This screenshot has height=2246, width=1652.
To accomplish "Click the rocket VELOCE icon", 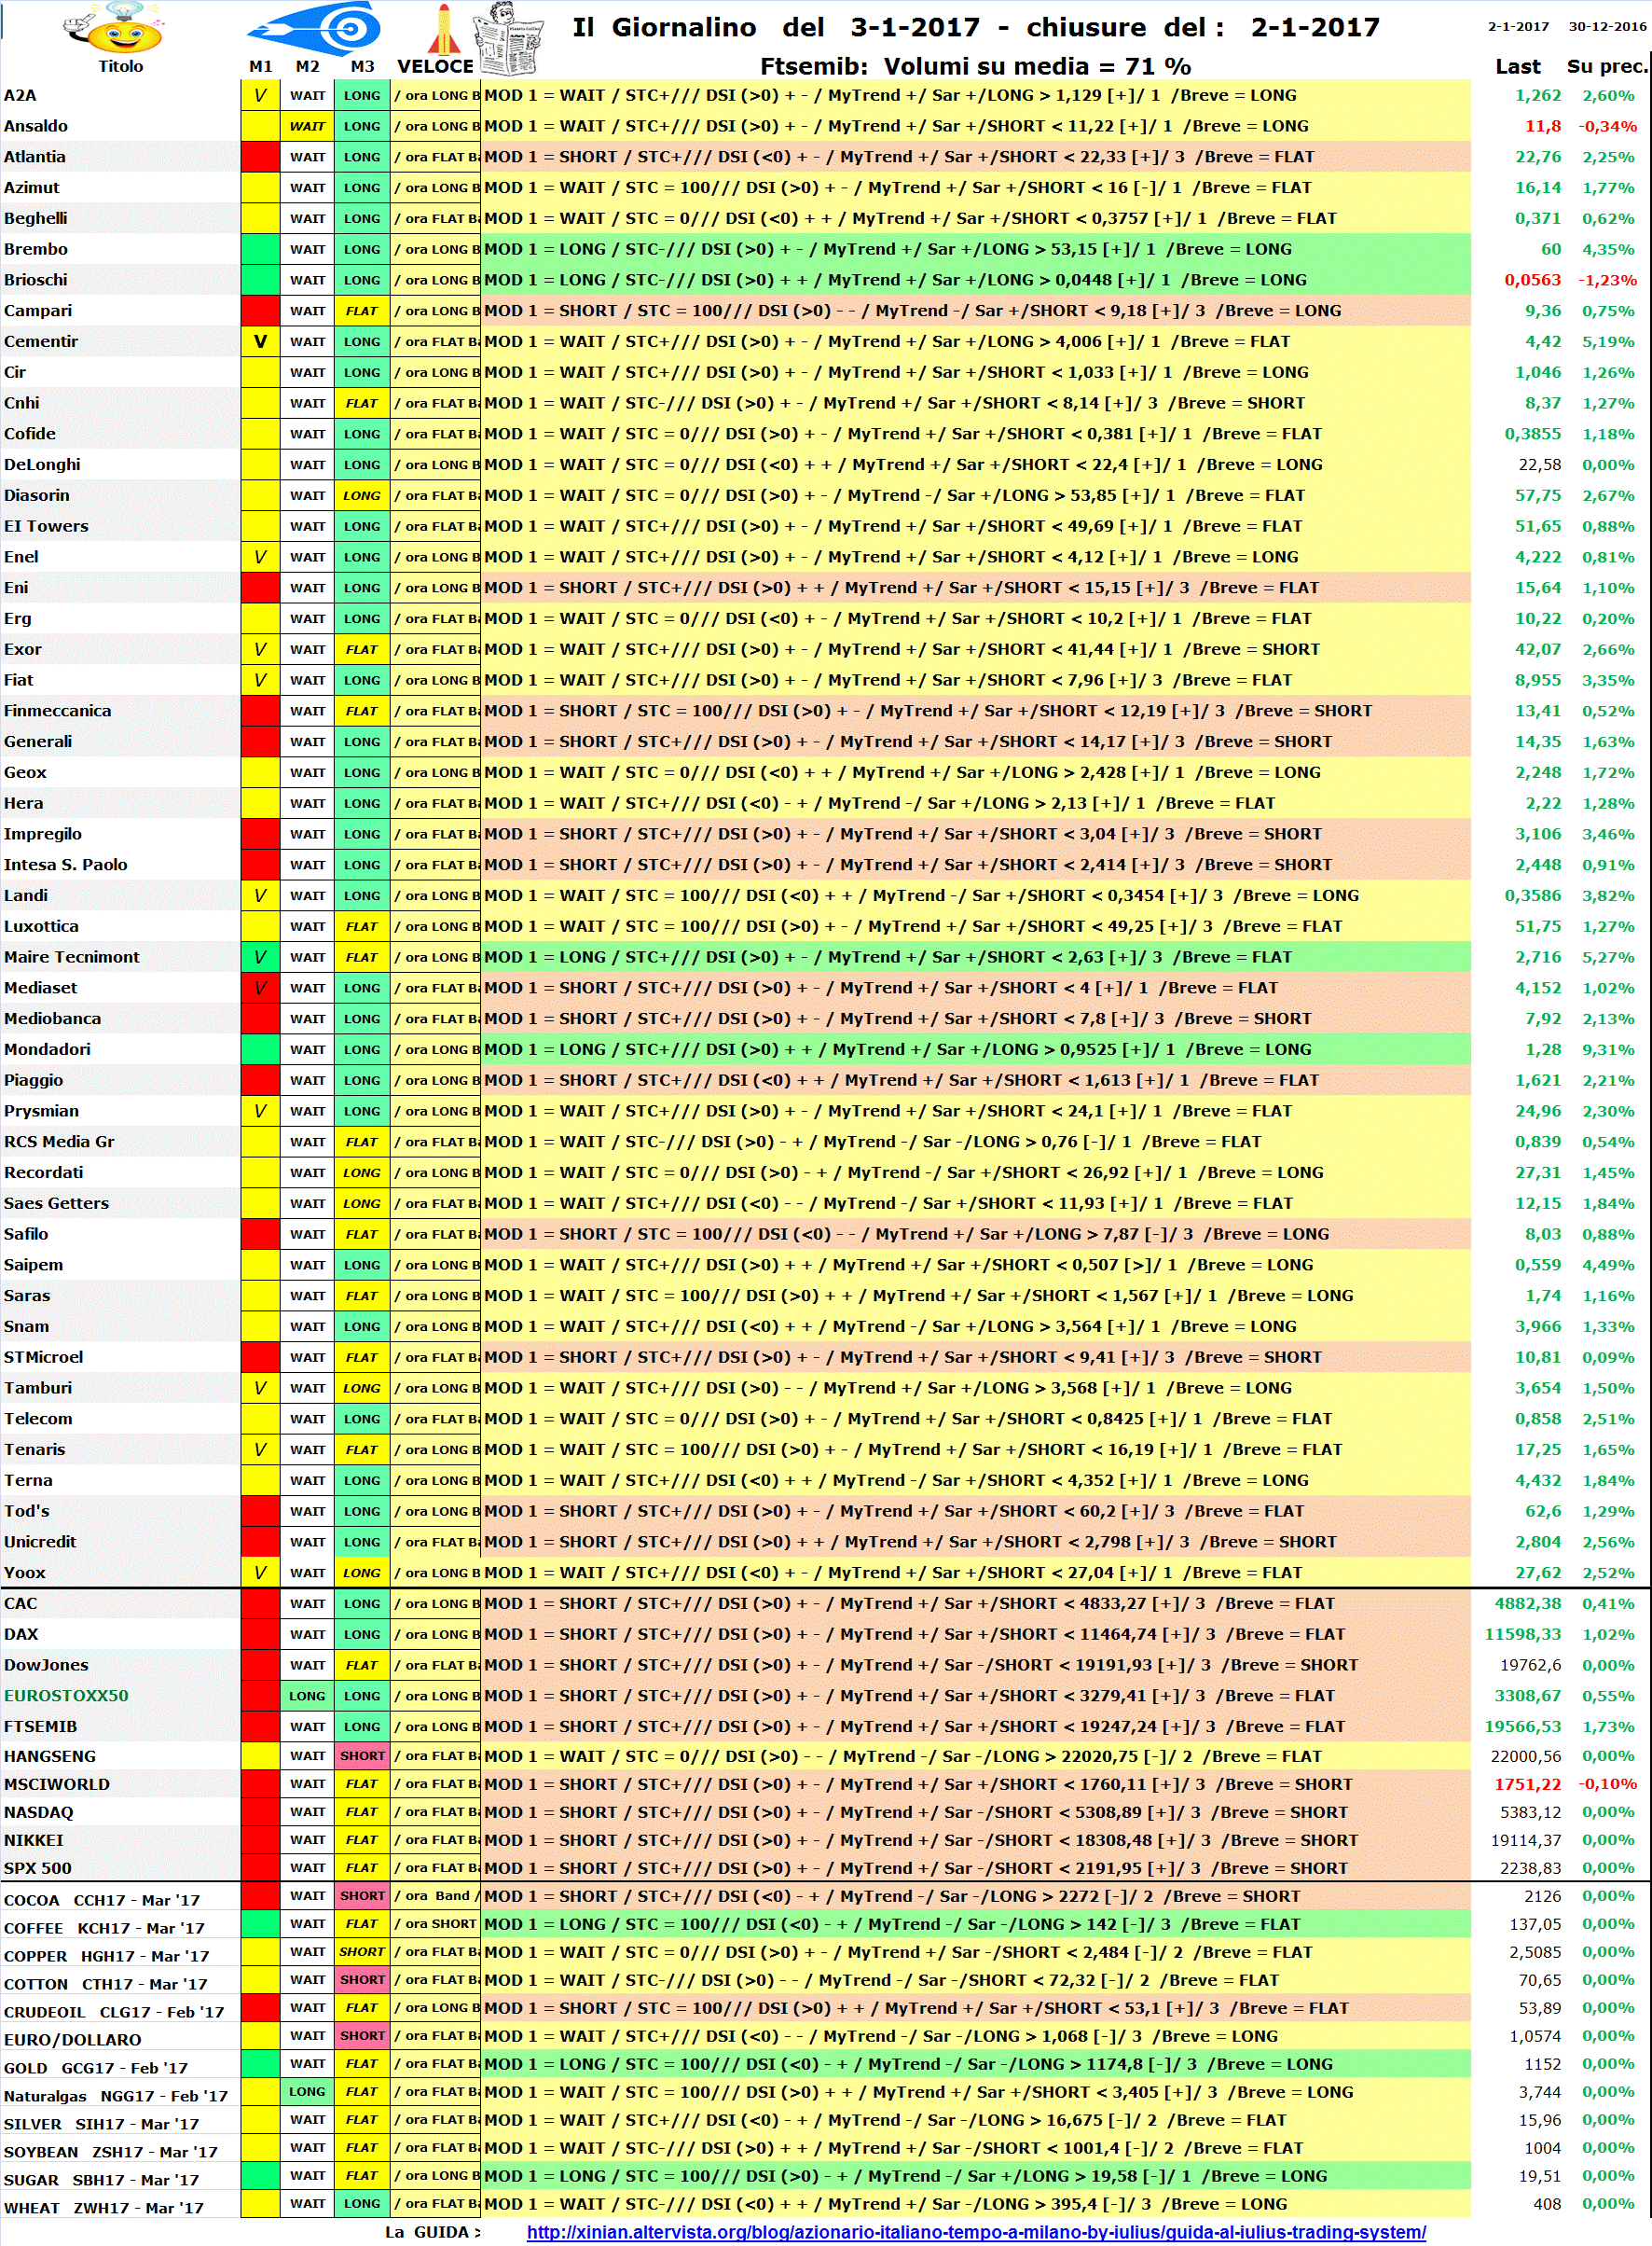I will click(x=443, y=29).
